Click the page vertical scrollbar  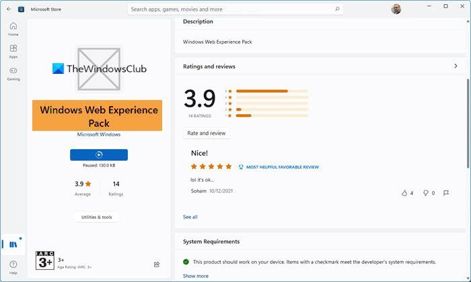click(x=468, y=123)
